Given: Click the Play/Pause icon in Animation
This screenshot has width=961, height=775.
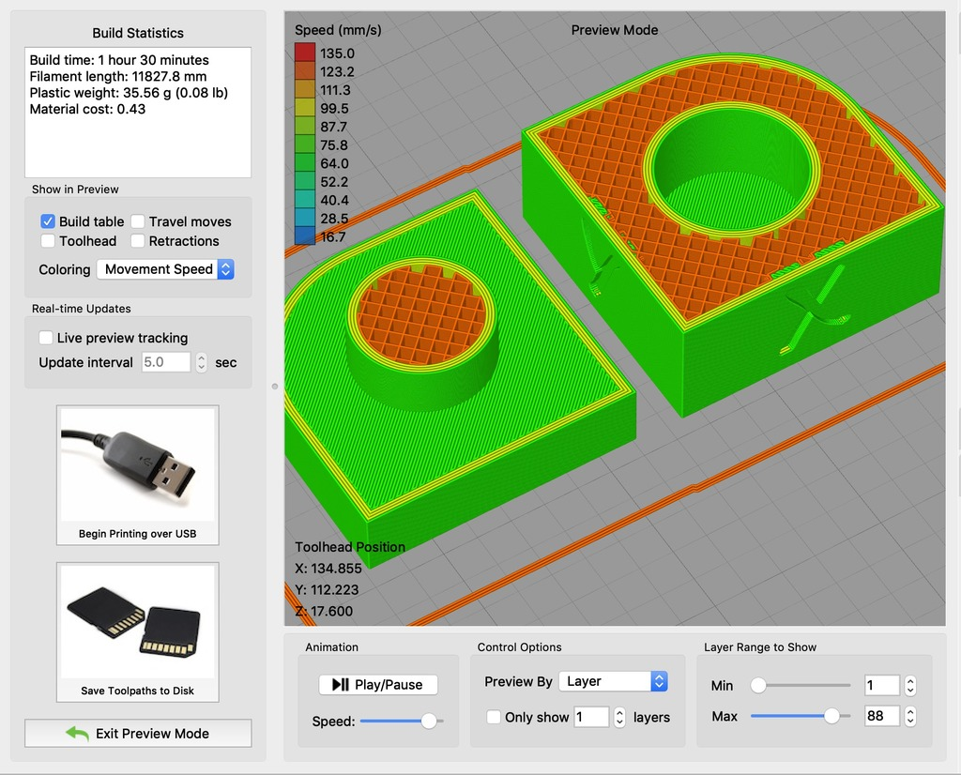Looking at the screenshot, I should 340,684.
